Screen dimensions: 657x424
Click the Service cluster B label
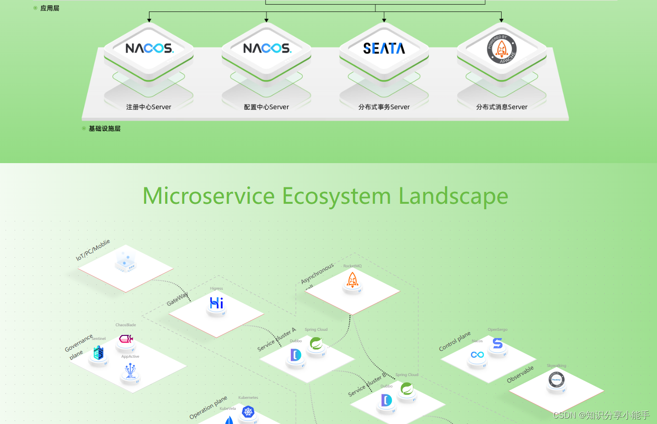pos(367,385)
